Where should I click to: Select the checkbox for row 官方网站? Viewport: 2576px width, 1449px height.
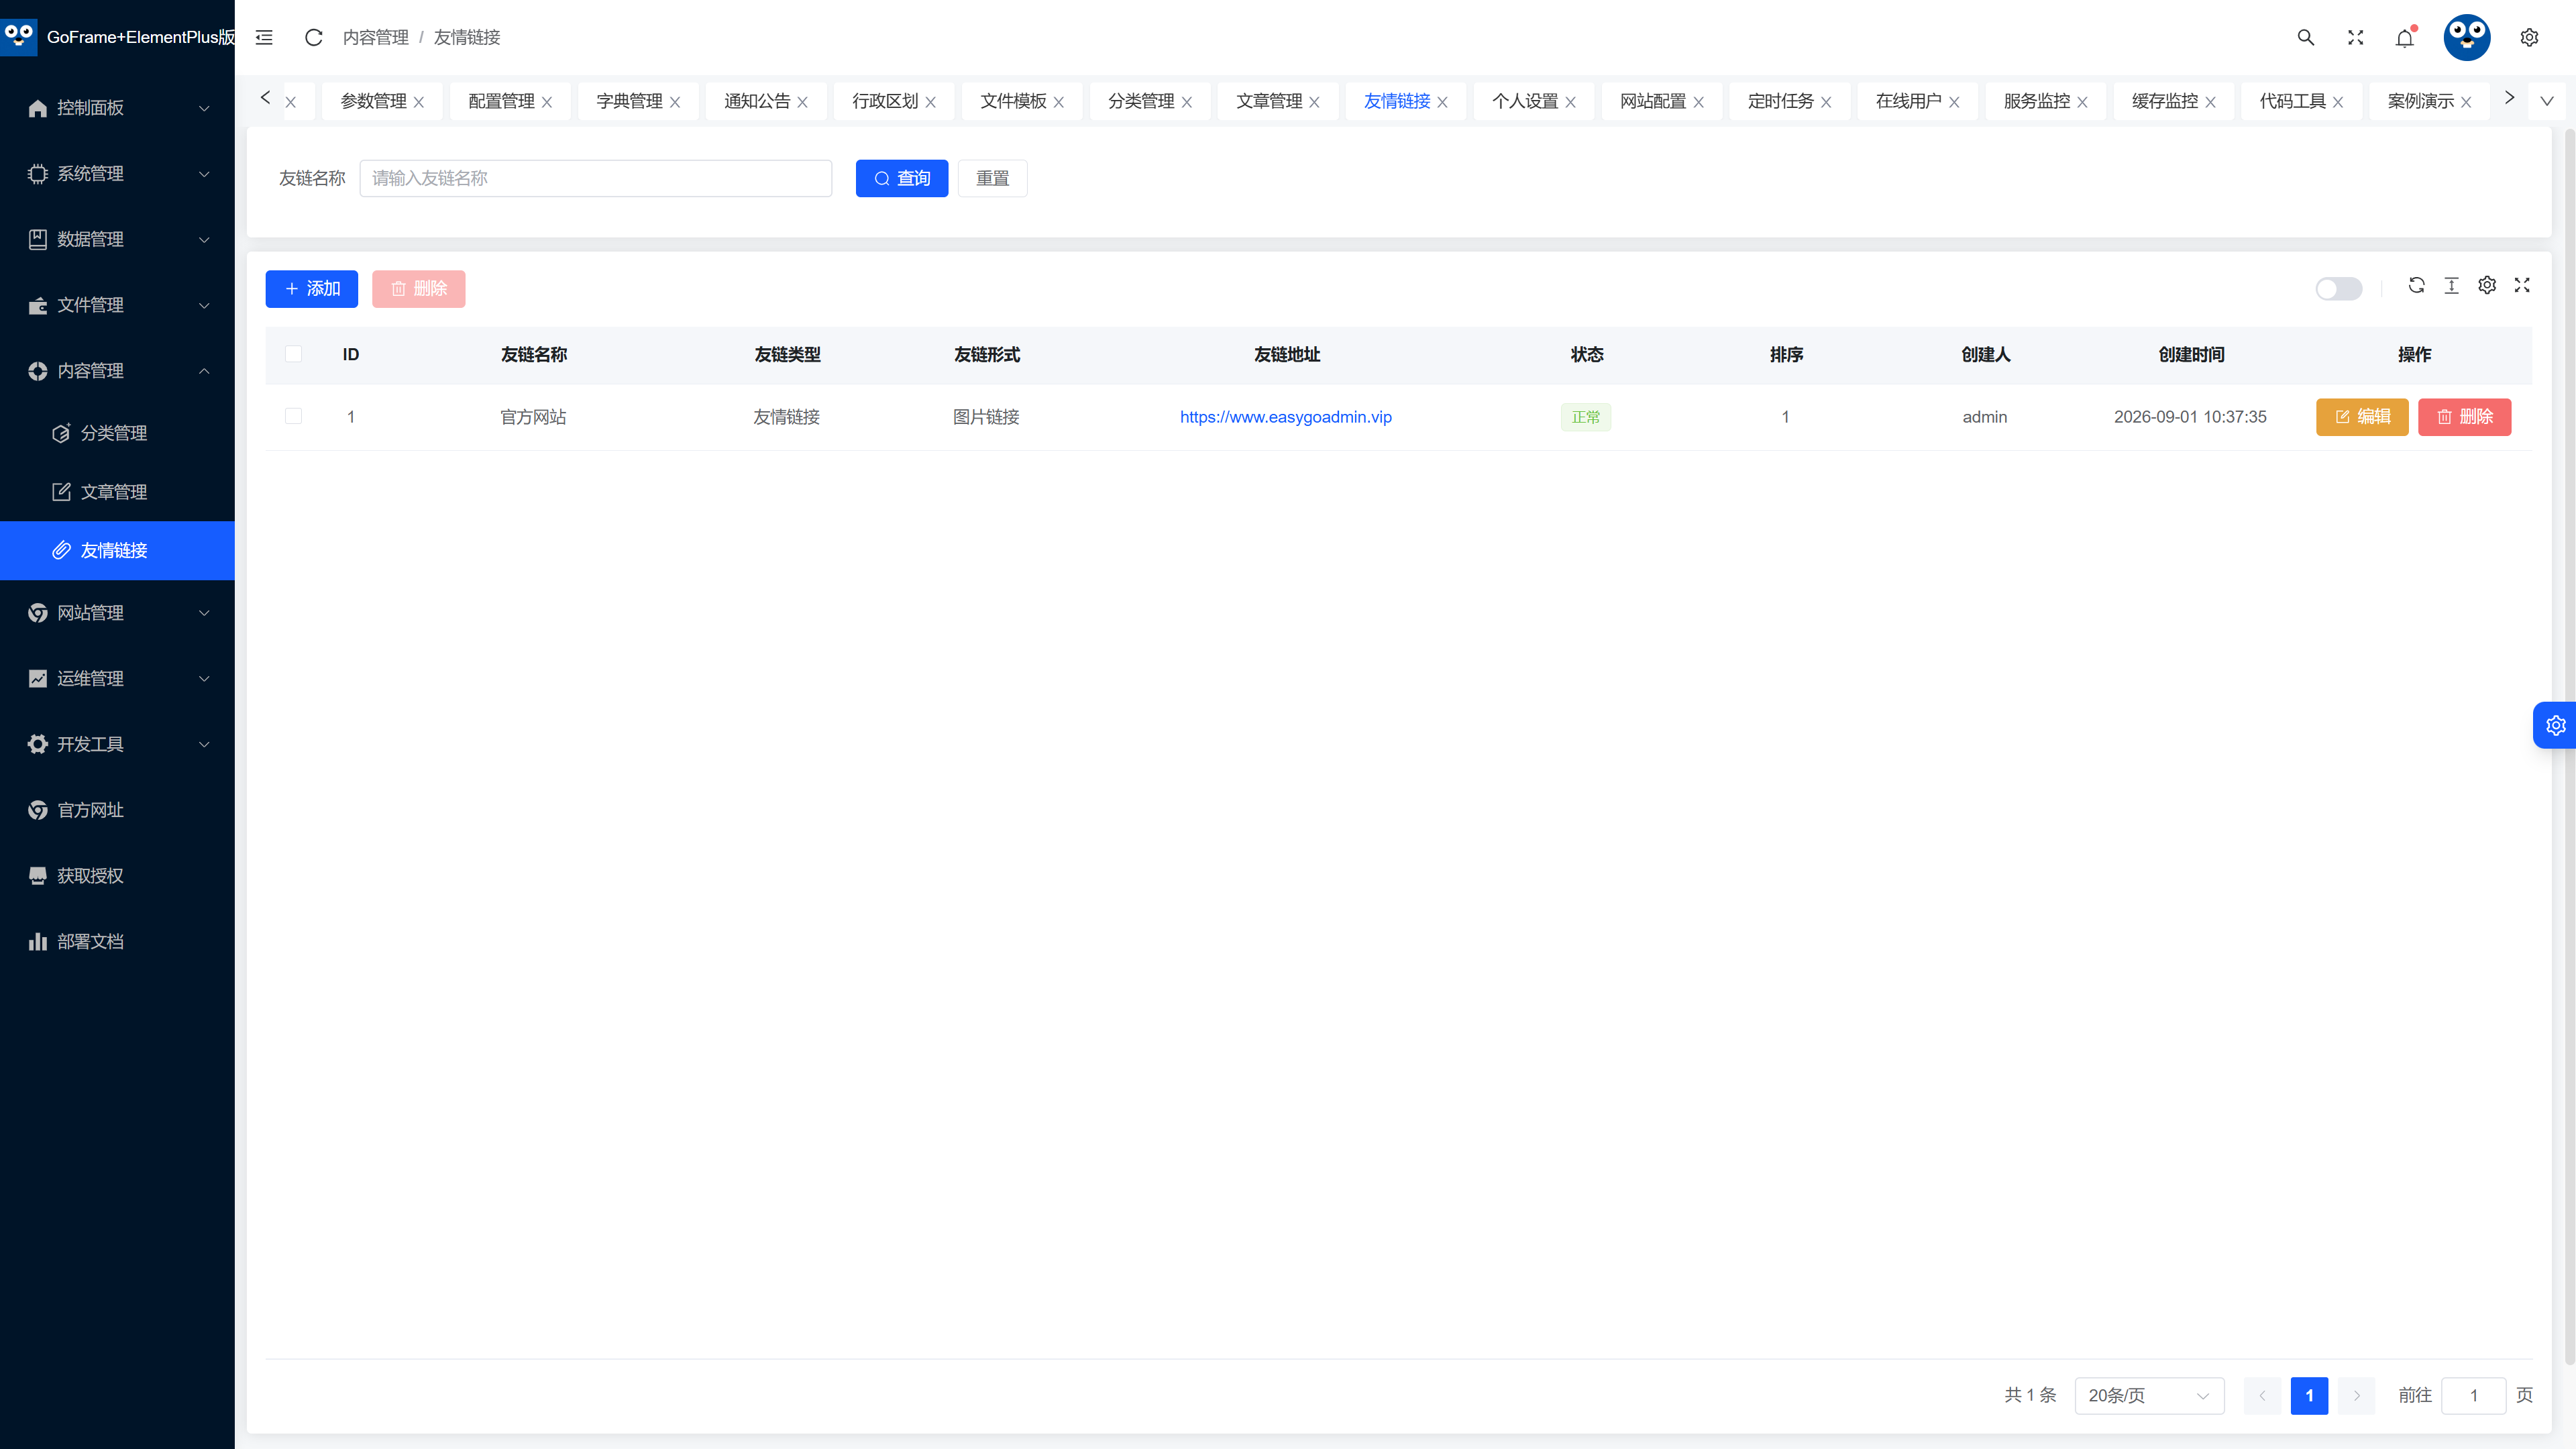[x=293, y=416]
